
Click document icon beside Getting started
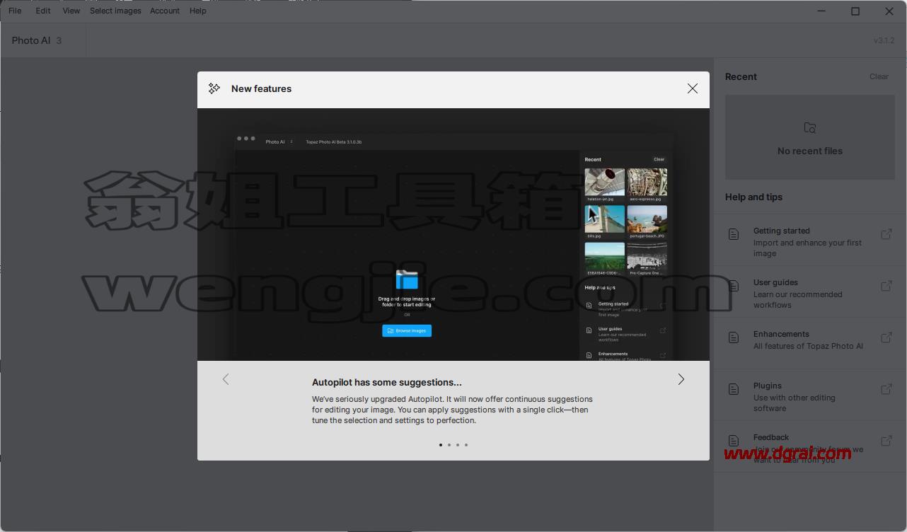tap(734, 234)
